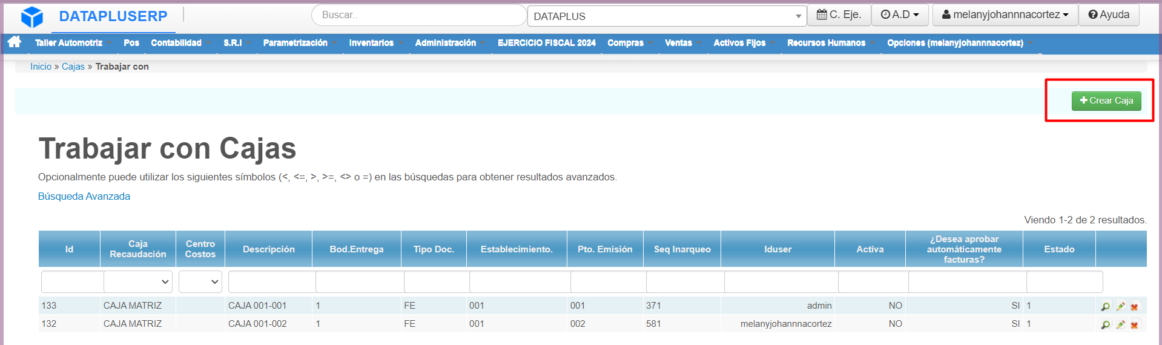Sort by Bod.Entrega column header
The image size is (1162, 345).
357,249
